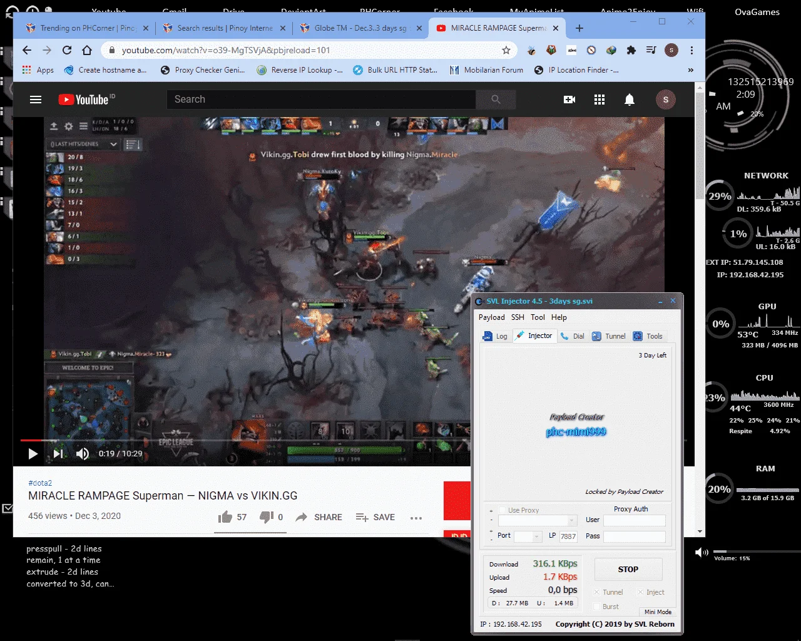801x641 pixels.
Task: Open the Chrome extensions puzzle icon
Action: 631,50
